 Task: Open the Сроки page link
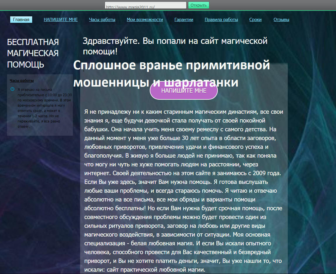click(255, 20)
